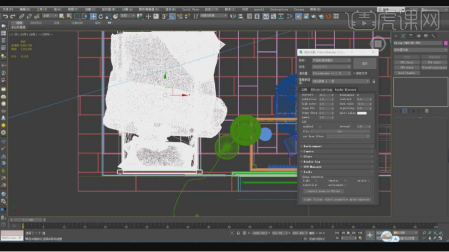Click the Mirror tool icon
This screenshot has height=252, width=449.
tap(233, 16)
